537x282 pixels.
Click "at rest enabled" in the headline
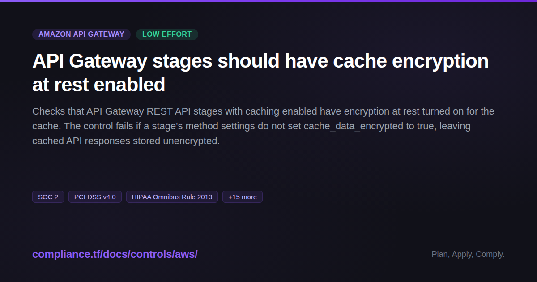(98, 85)
